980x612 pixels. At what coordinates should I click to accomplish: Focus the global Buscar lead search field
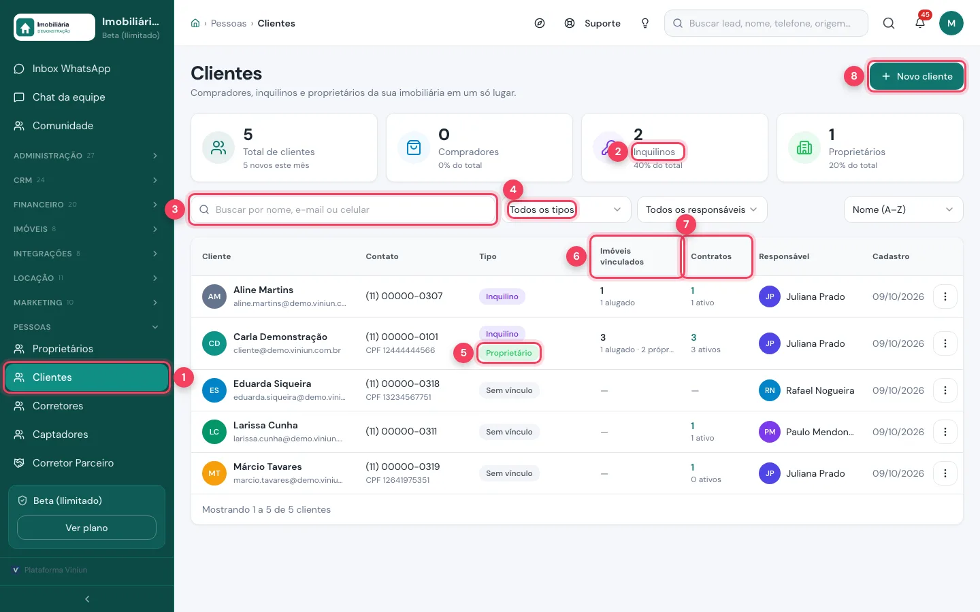[766, 23]
